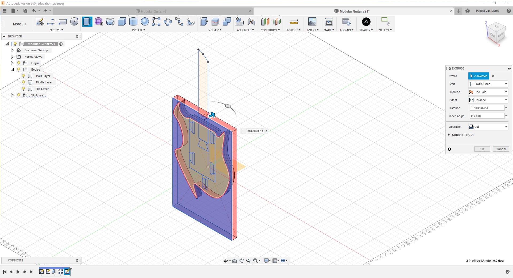The image size is (513, 278).
Task: Click the timeline play button
Action: [x=18, y=272]
